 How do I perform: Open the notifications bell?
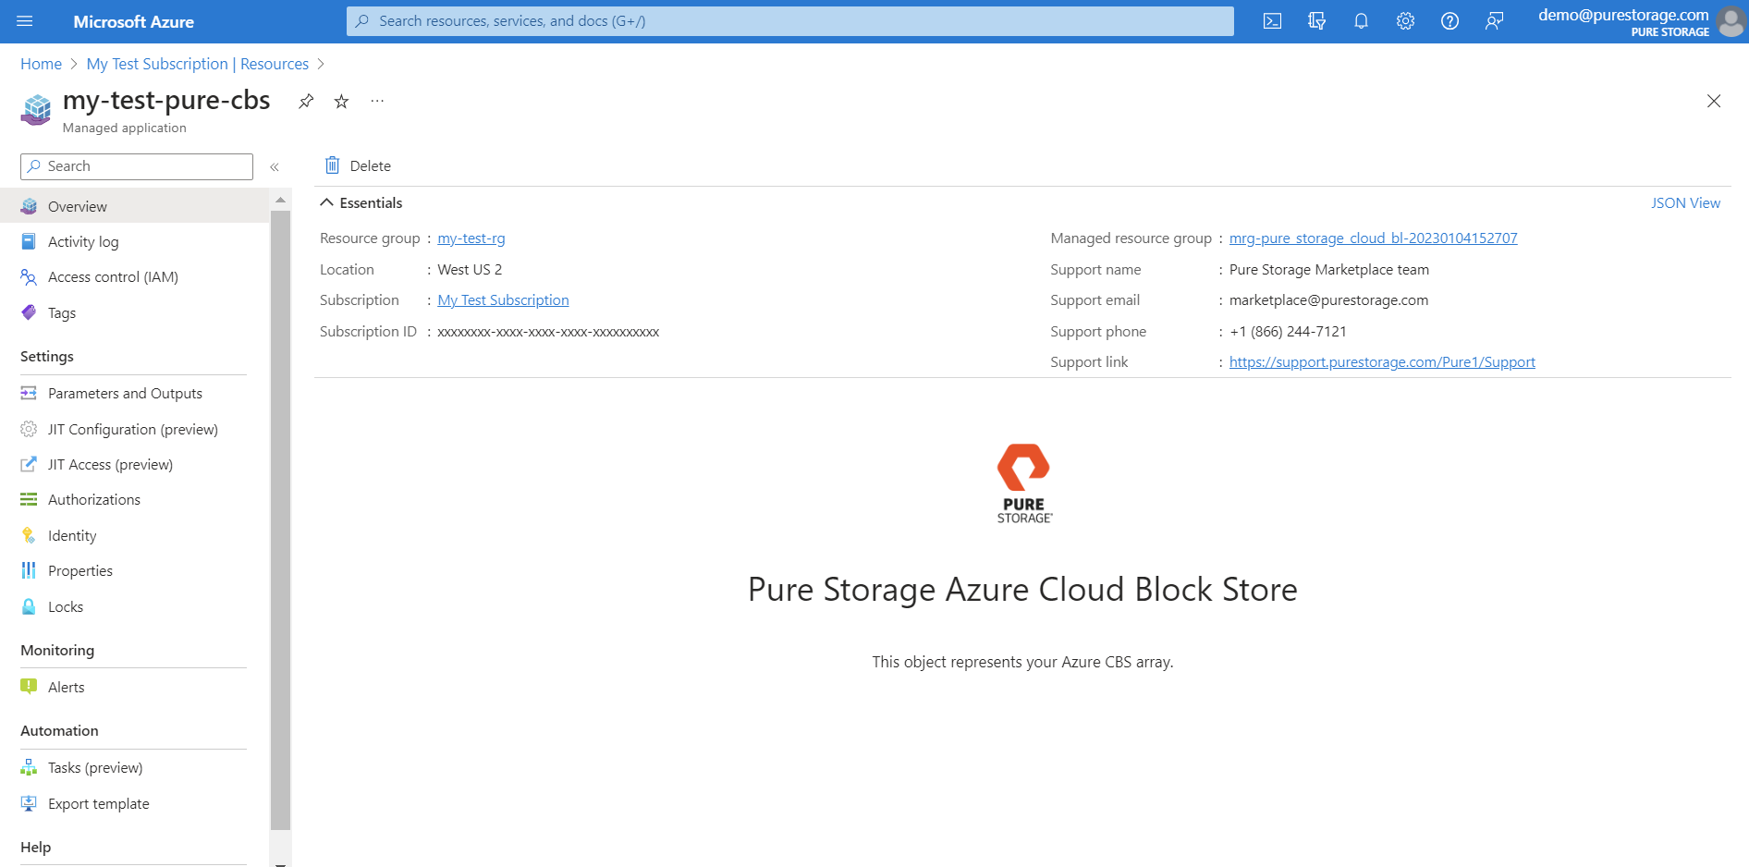[1361, 21]
